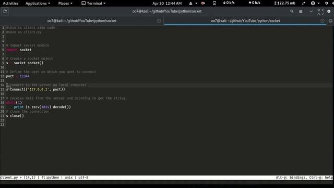The height and width of the screenshot is (188, 334).
Task: Close the first terminal tab
Action: click(x=159, y=21)
